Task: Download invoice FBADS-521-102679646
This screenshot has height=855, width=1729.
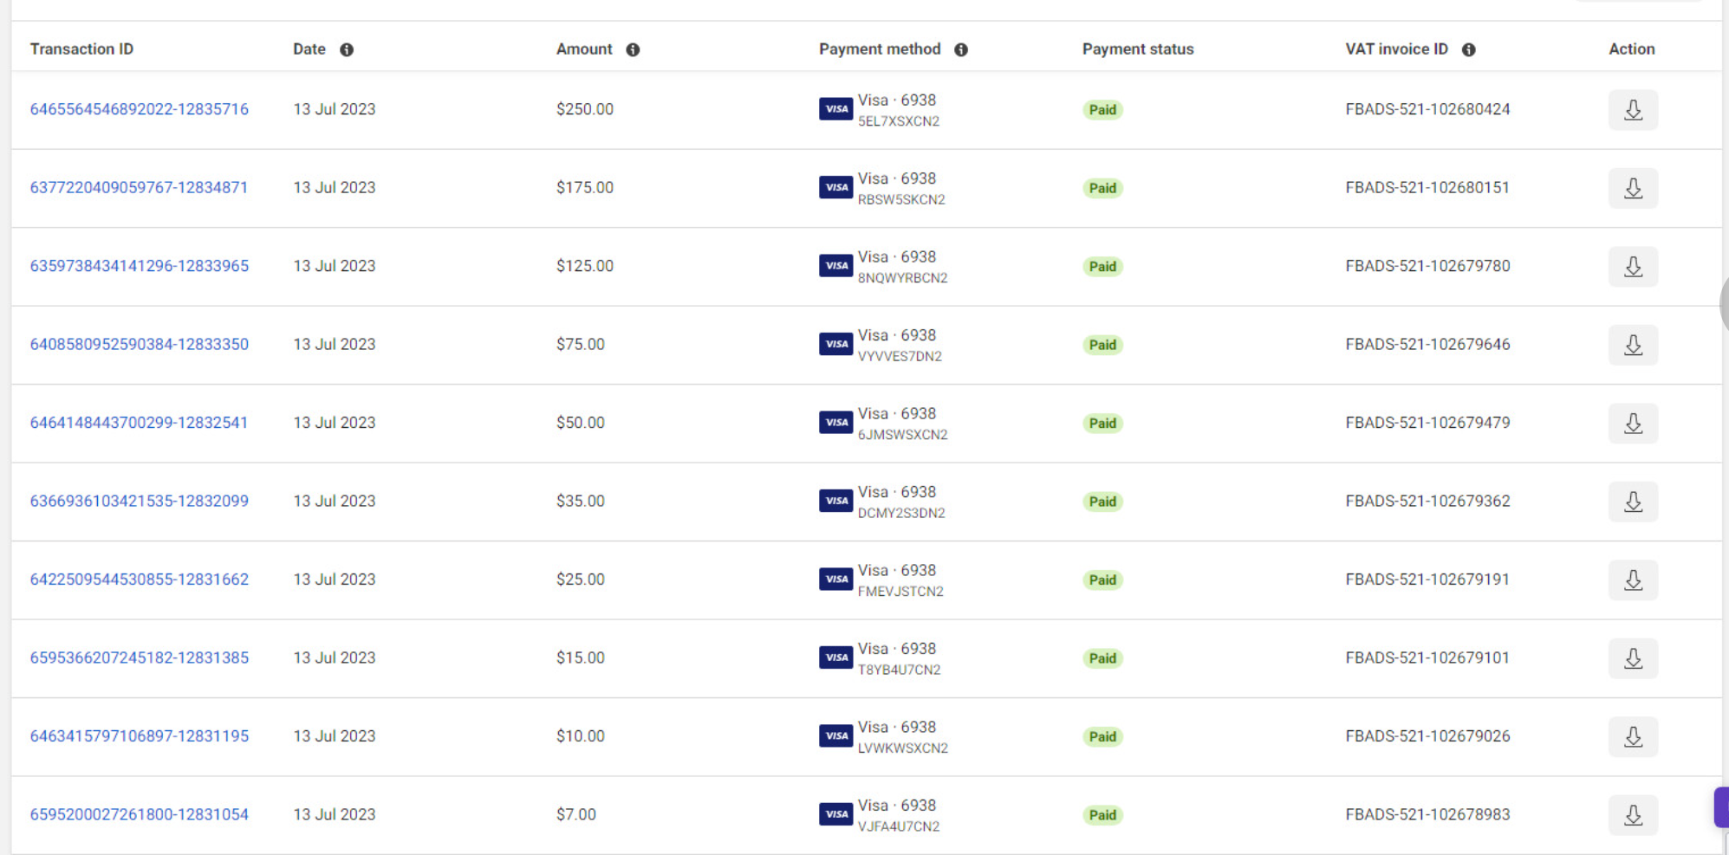Action: (1633, 345)
